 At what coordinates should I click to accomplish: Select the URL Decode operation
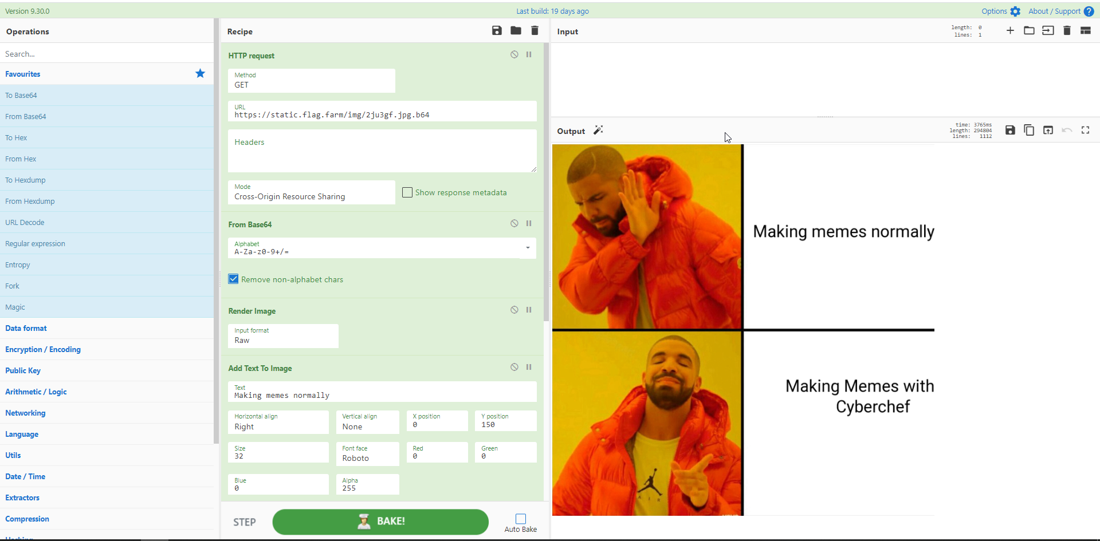(x=107, y=222)
